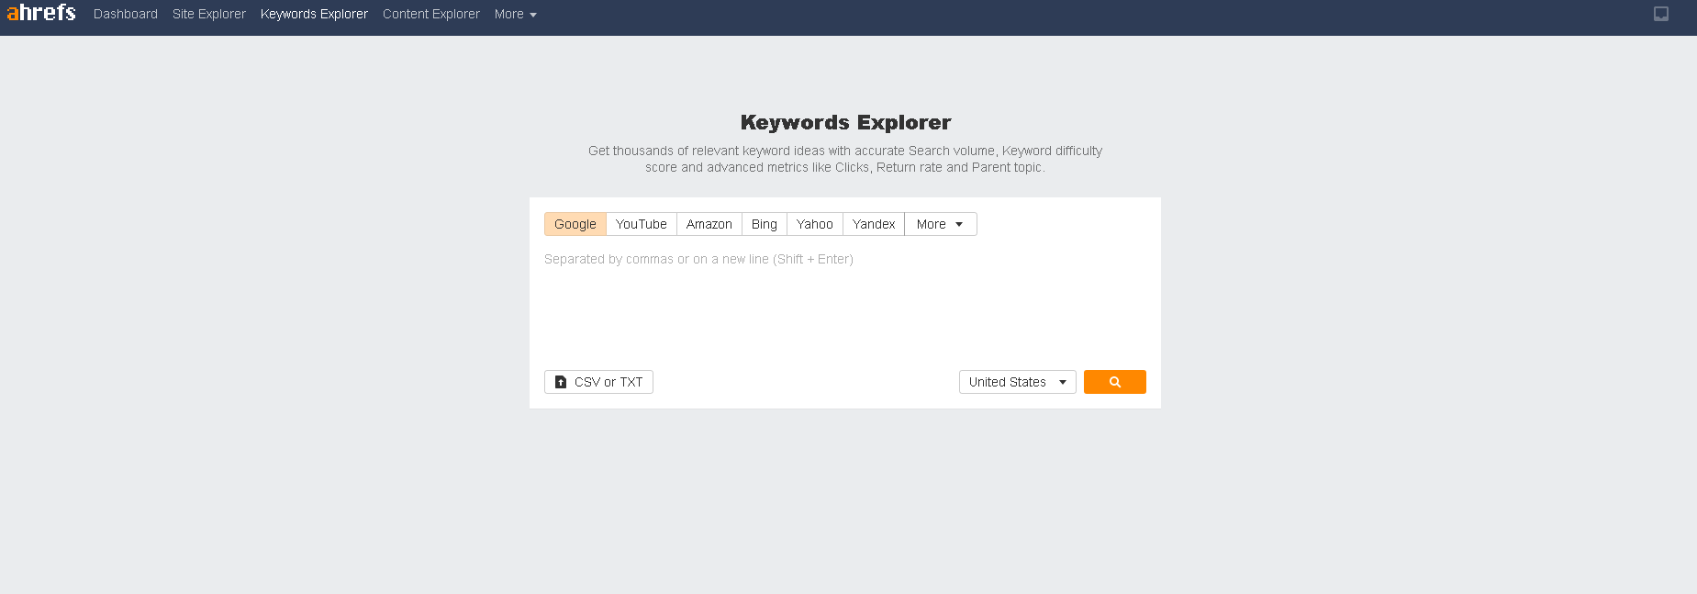
Task: Click the ahrefs logo
Action: pyautogui.click(x=41, y=13)
